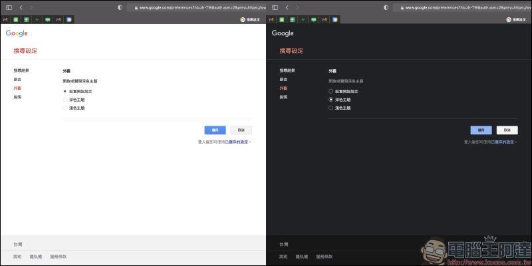Open 外觀 section on white page

[x=17, y=88]
